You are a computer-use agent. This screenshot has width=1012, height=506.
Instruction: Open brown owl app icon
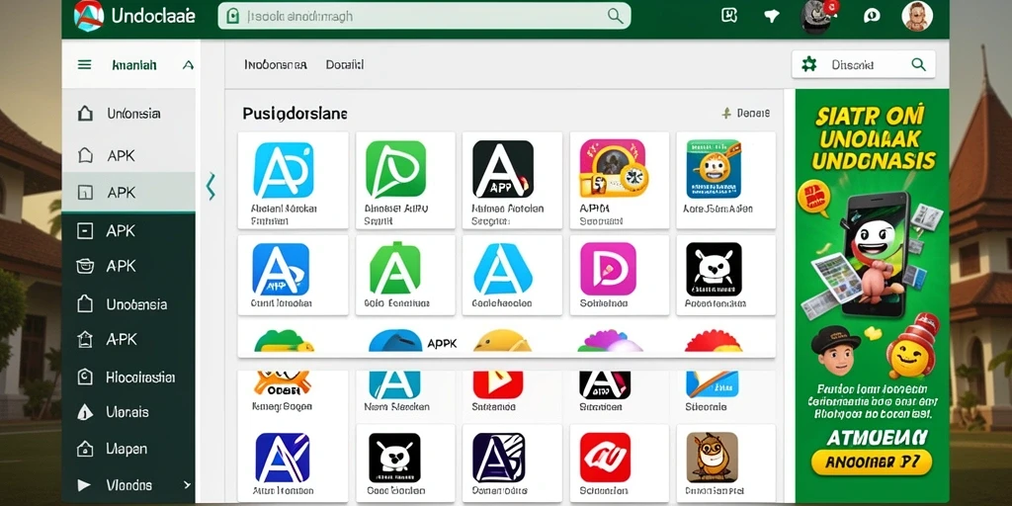712,458
